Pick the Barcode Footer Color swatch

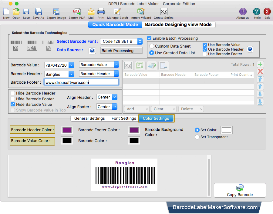(x=134, y=130)
